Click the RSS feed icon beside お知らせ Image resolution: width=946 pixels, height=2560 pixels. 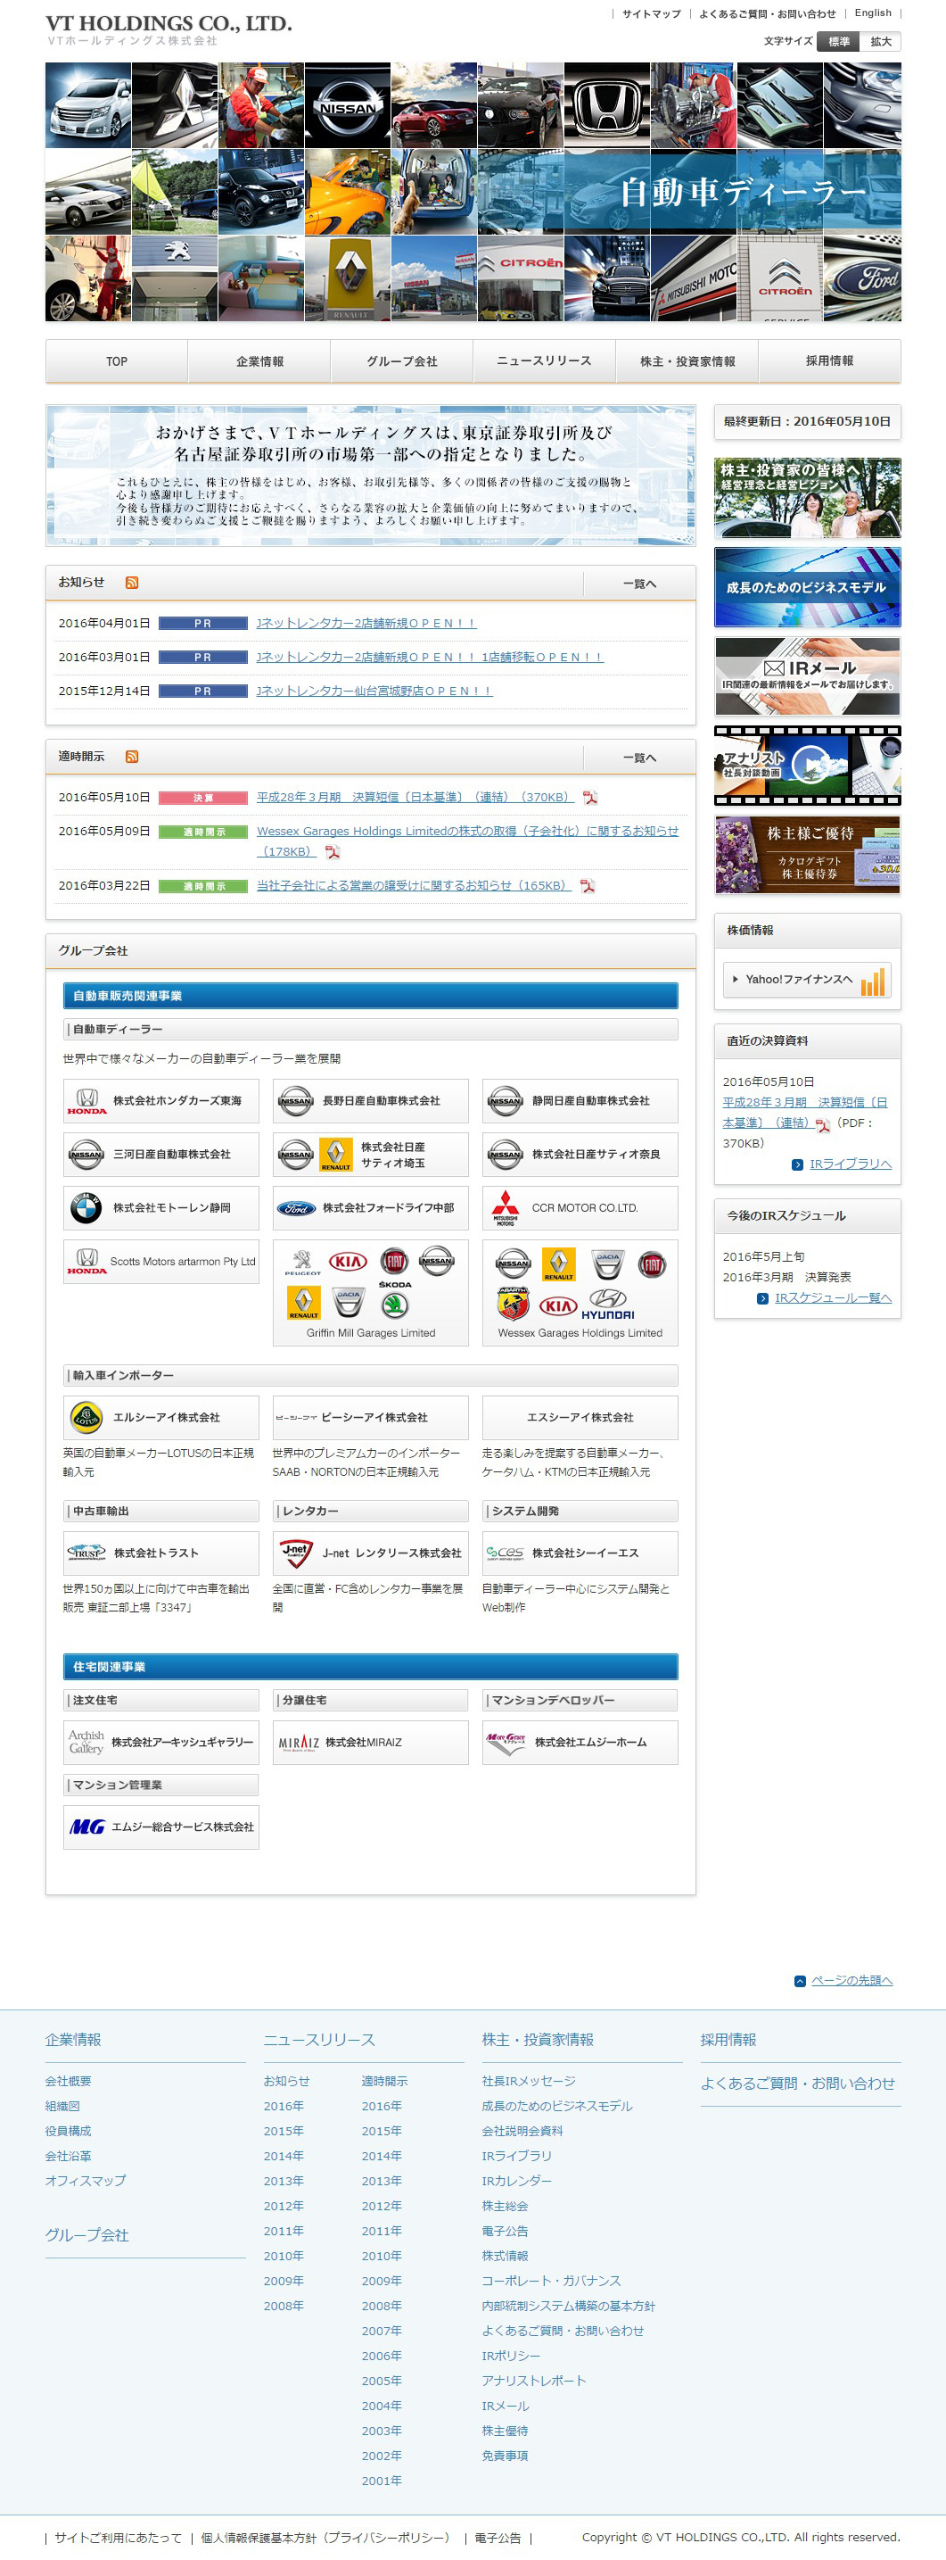click(132, 583)
